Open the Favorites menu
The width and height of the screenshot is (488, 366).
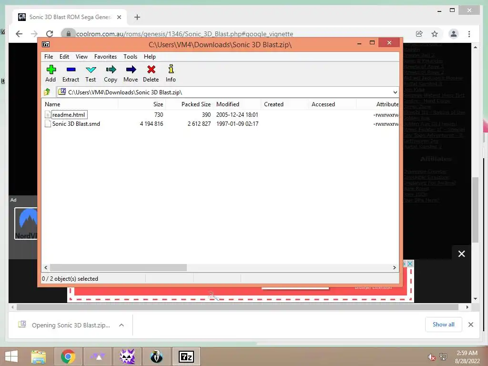pyautogui.click(x=105, y=57)
